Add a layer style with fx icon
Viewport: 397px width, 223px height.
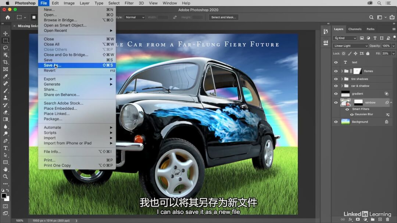[350, 219]
